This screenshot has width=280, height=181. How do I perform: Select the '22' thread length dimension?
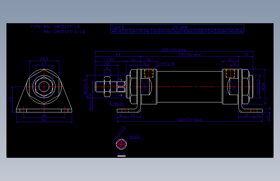(x=107, y=63)
